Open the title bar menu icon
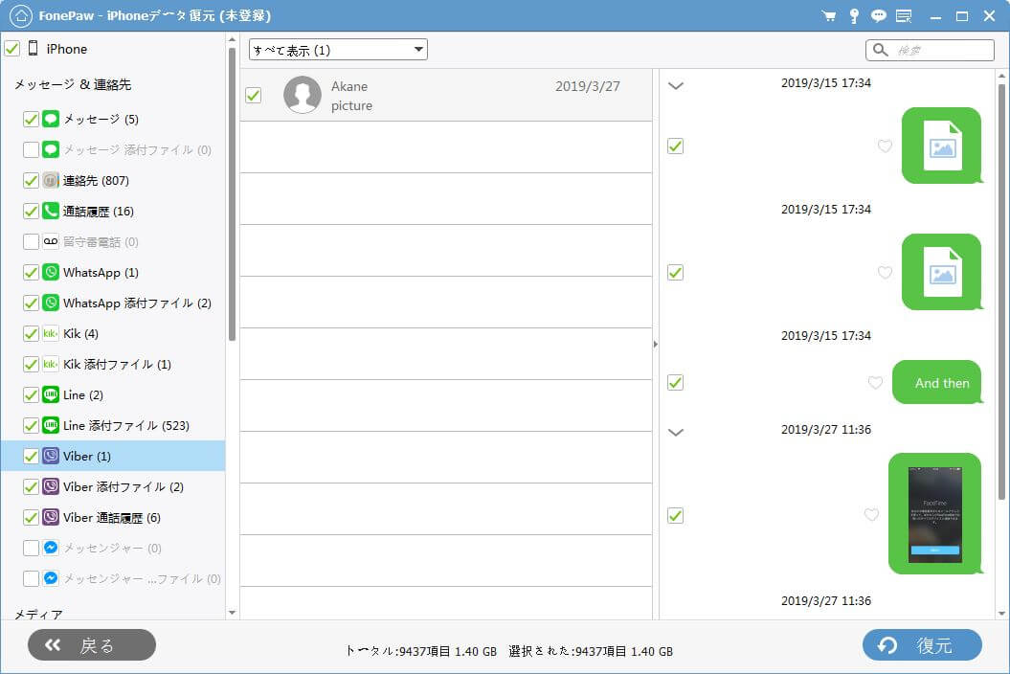Screen dimensions: 1010x674 [x=904, y=16]
